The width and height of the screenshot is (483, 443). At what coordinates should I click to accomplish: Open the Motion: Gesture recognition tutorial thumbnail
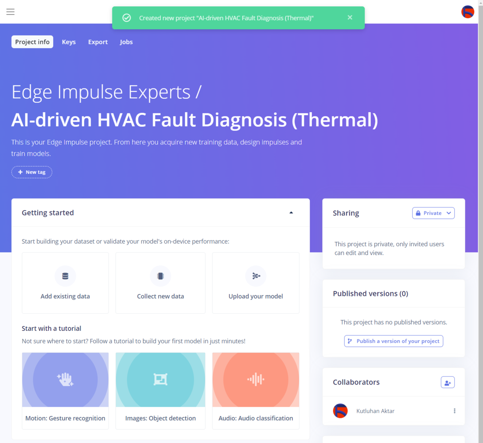65,380
